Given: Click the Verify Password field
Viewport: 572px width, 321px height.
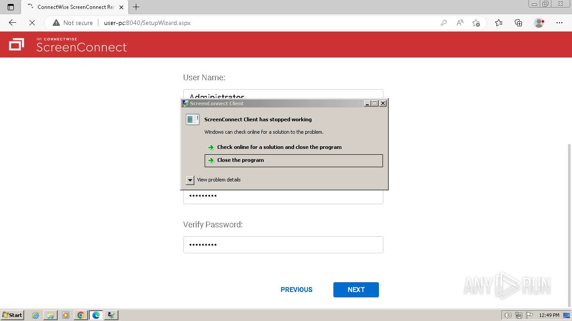Looking at the screenshot, I should [x=283, y=245].
